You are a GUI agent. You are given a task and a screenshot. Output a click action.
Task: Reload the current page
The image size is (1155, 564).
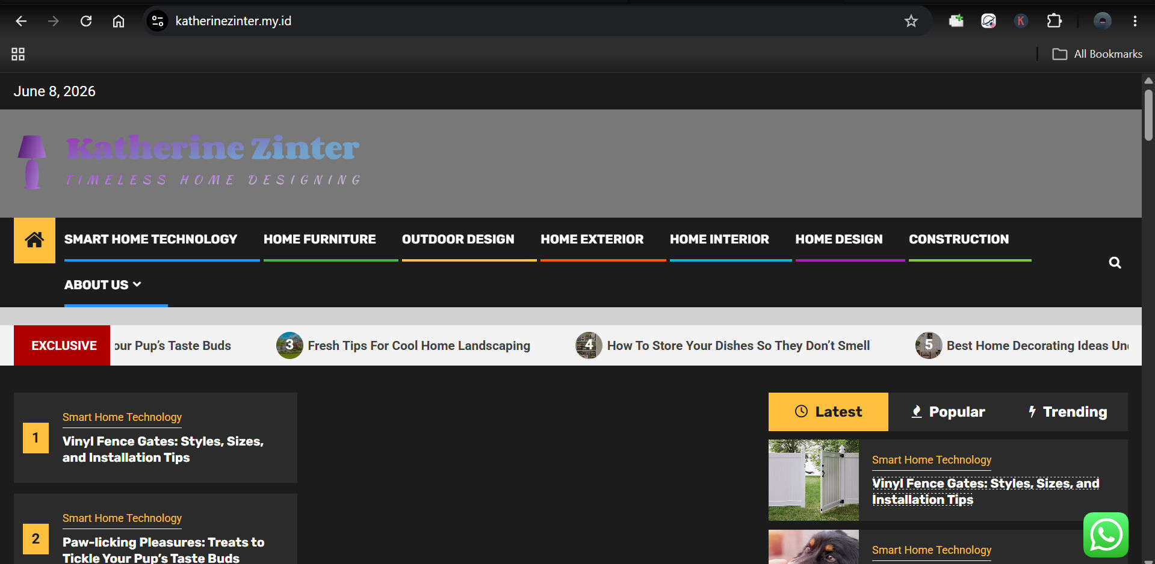[x=86, y=21]
